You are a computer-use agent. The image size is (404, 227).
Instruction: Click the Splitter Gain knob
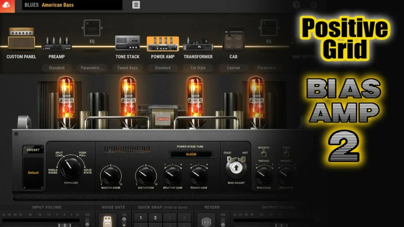tap(173, 176)
